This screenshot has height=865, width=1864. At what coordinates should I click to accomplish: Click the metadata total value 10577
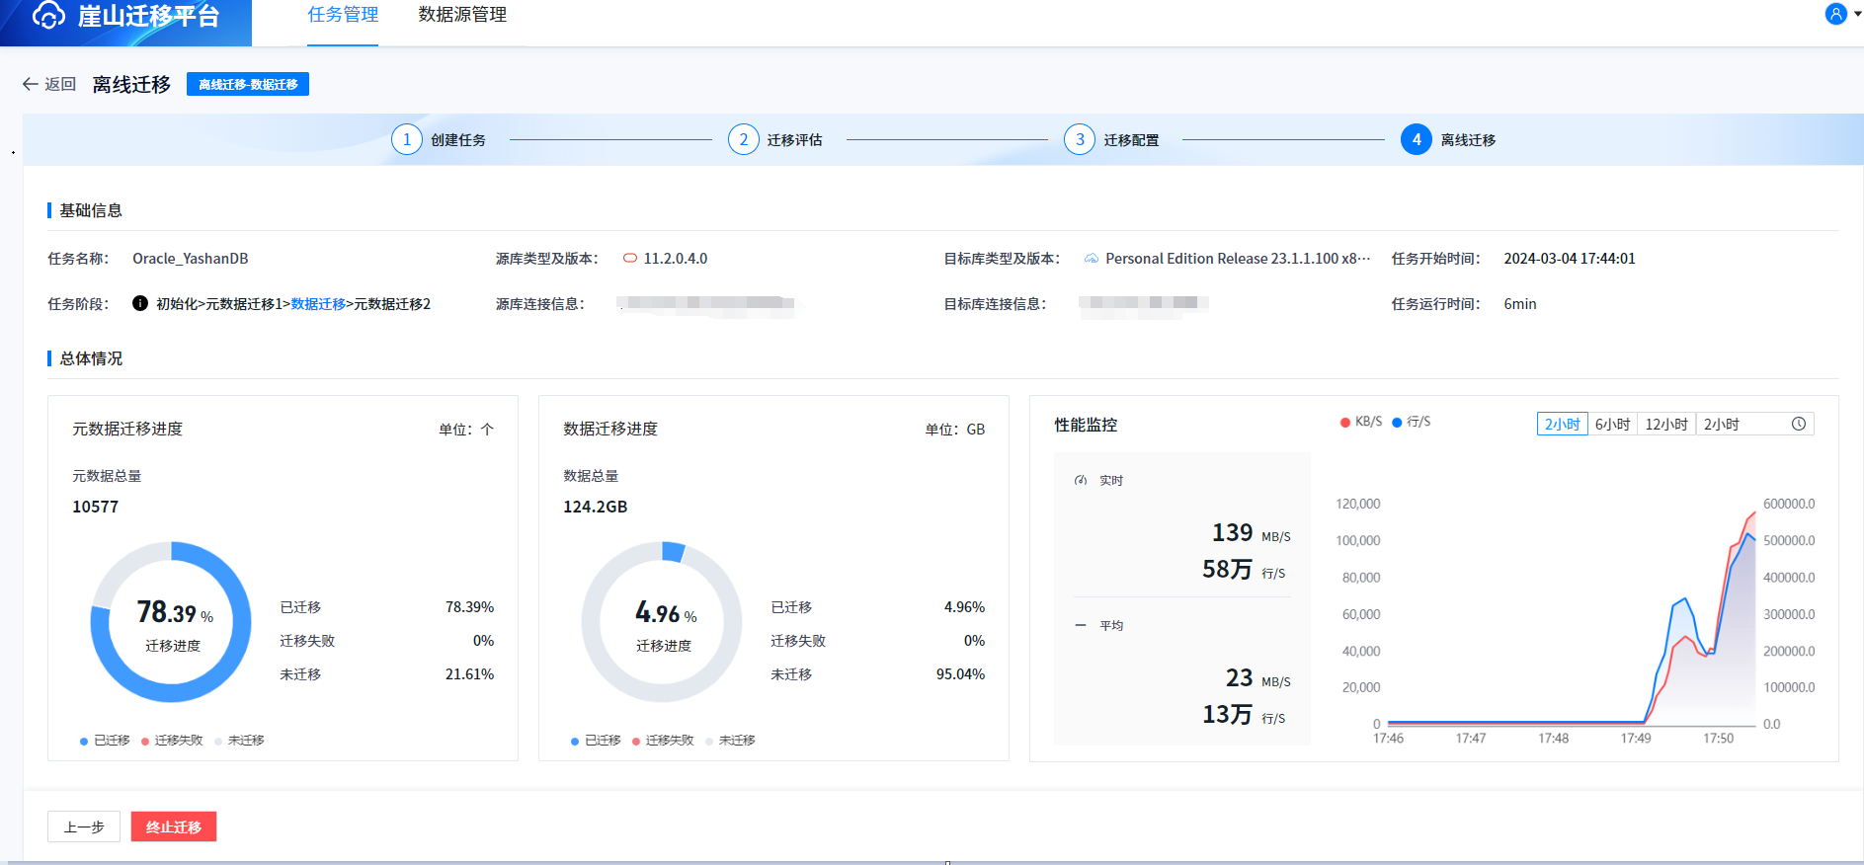(96, 507)
